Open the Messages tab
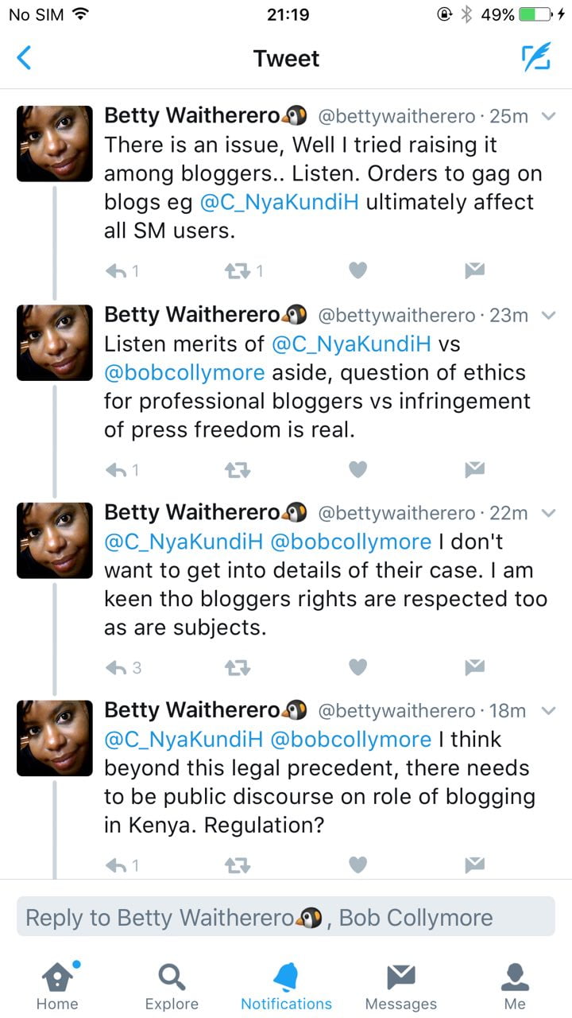 (x=400, y=986)
